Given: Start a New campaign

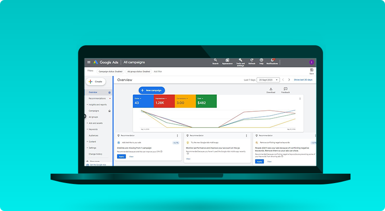Looking at the screenshot, I should tap(152, 90).
